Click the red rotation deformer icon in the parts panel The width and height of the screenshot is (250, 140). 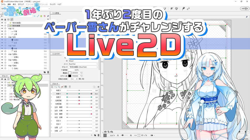(45, 16)
